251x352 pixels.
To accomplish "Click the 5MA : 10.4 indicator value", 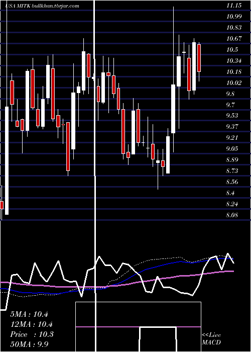I will [29, 314].
